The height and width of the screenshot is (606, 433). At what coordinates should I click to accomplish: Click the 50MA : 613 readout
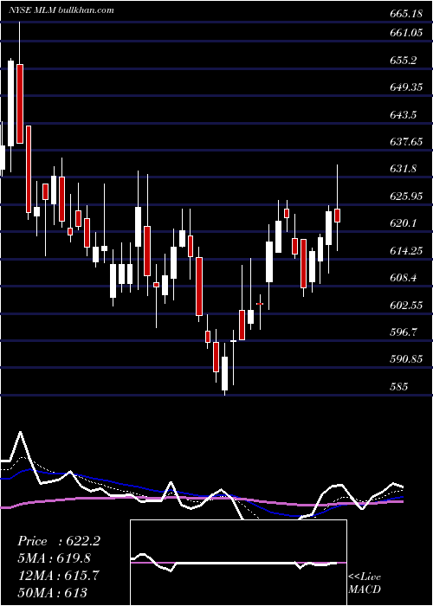pos(52,592)
